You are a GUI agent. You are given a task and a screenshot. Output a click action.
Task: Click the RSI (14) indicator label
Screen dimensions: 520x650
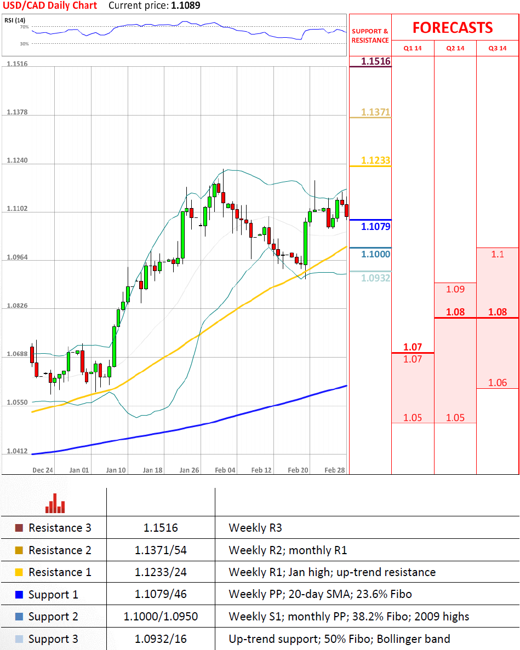[14, 20]
